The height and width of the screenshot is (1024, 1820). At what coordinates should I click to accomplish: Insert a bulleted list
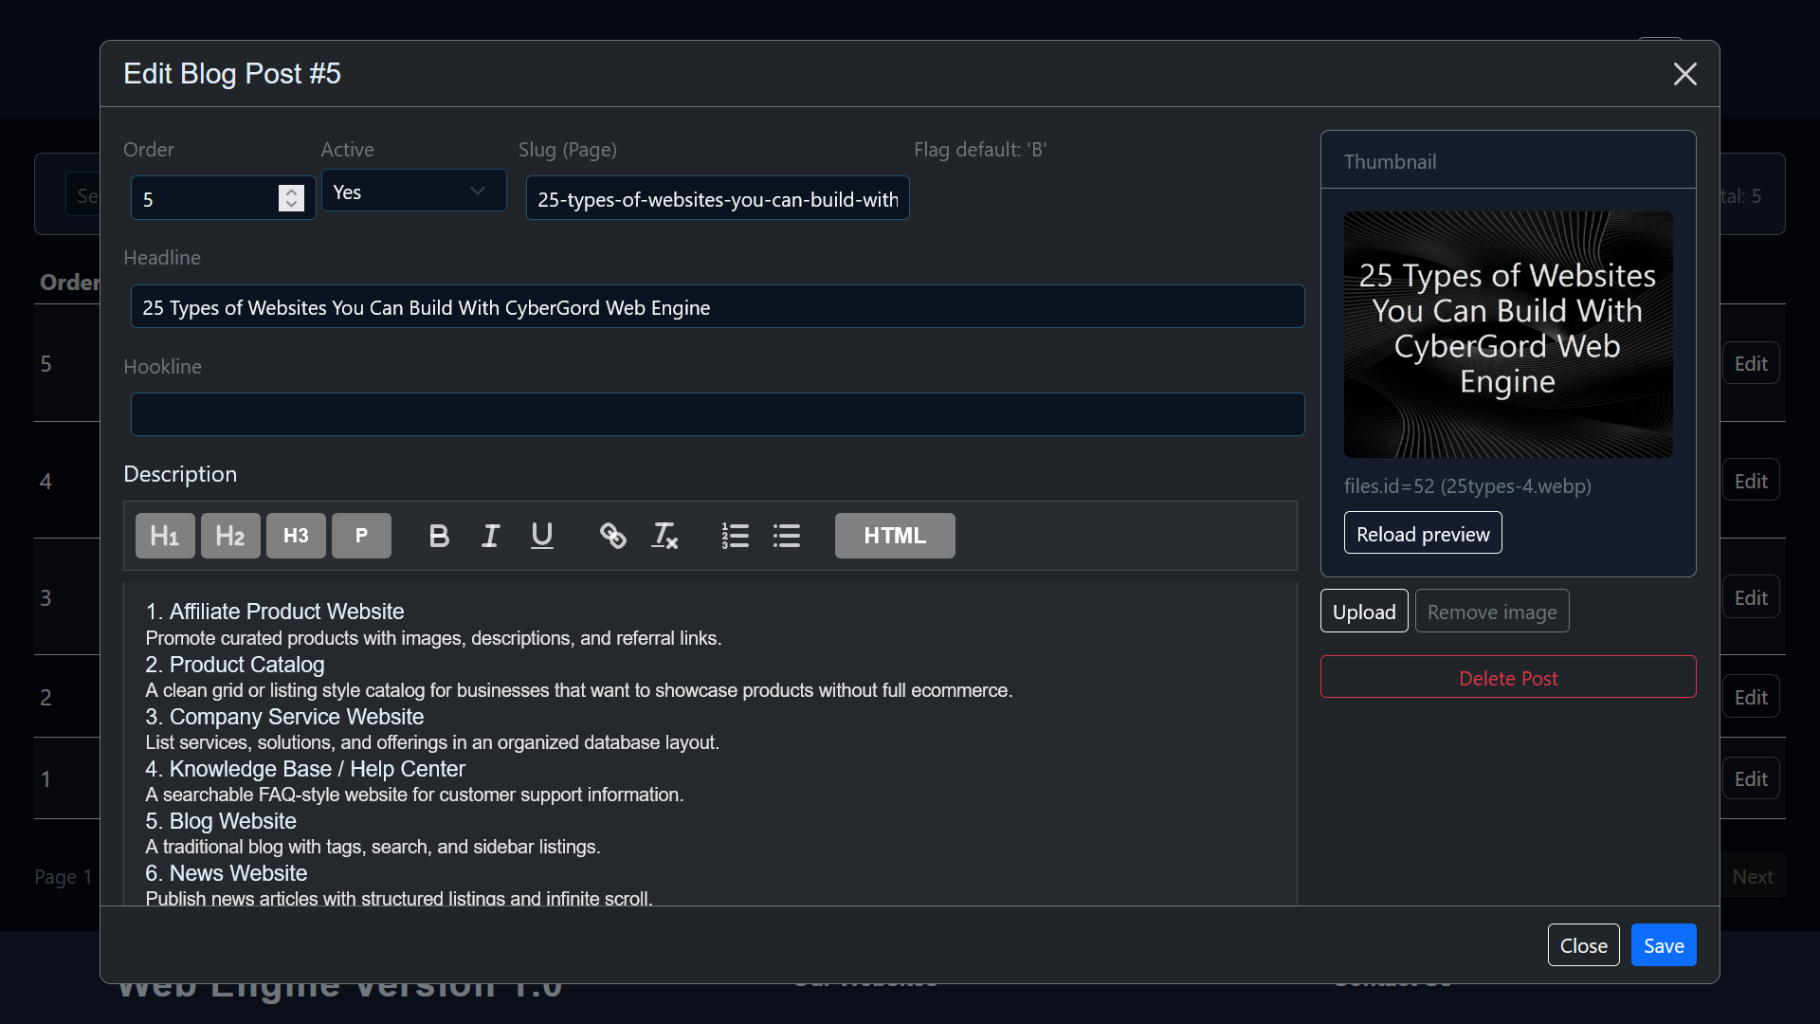pos(787,536)
